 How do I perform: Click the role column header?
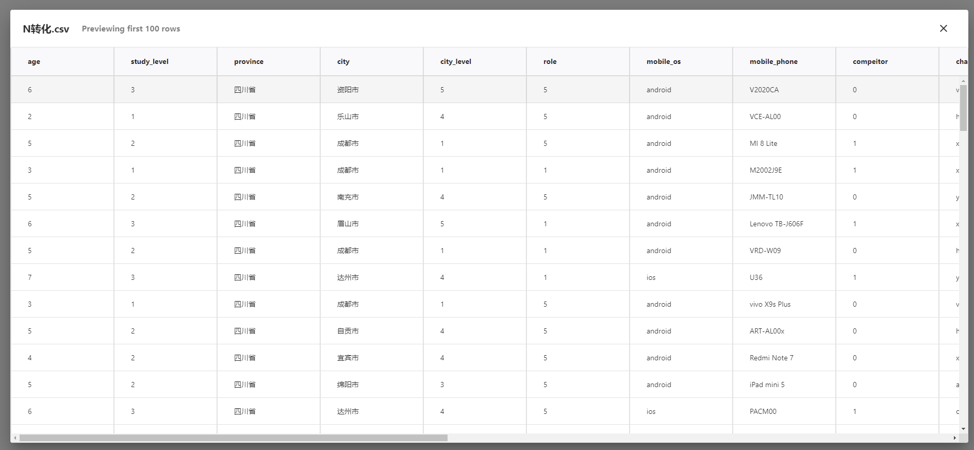pyautogui.click(x=550, y=61)
